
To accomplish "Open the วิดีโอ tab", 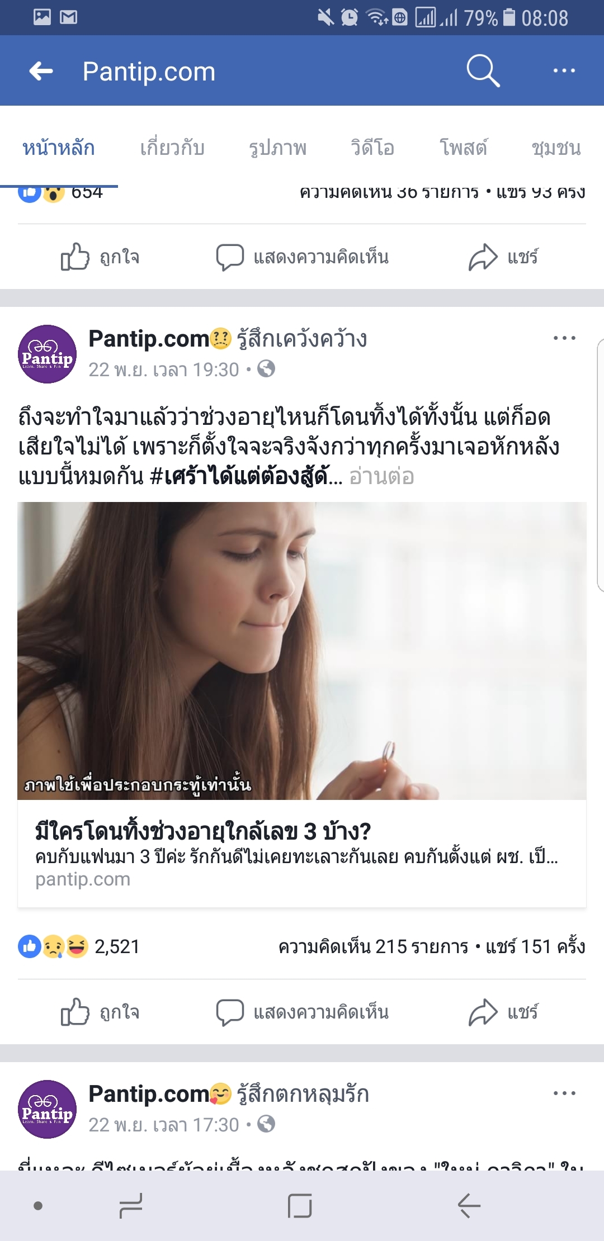I will coord(372,148).
